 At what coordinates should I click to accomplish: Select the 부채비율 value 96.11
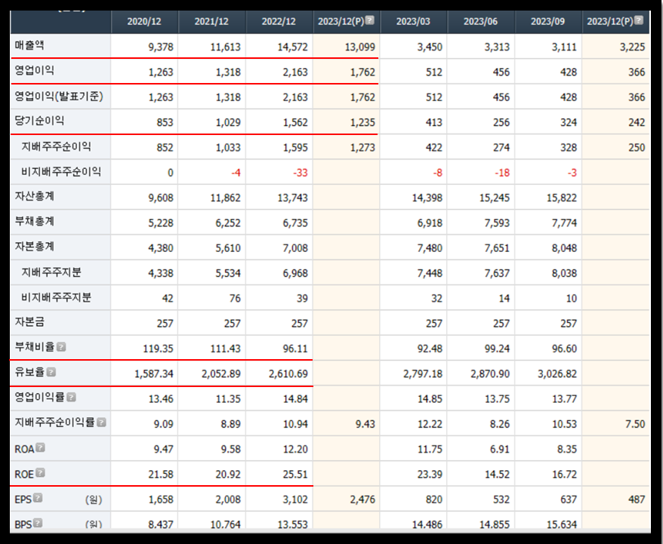(295, 349)
